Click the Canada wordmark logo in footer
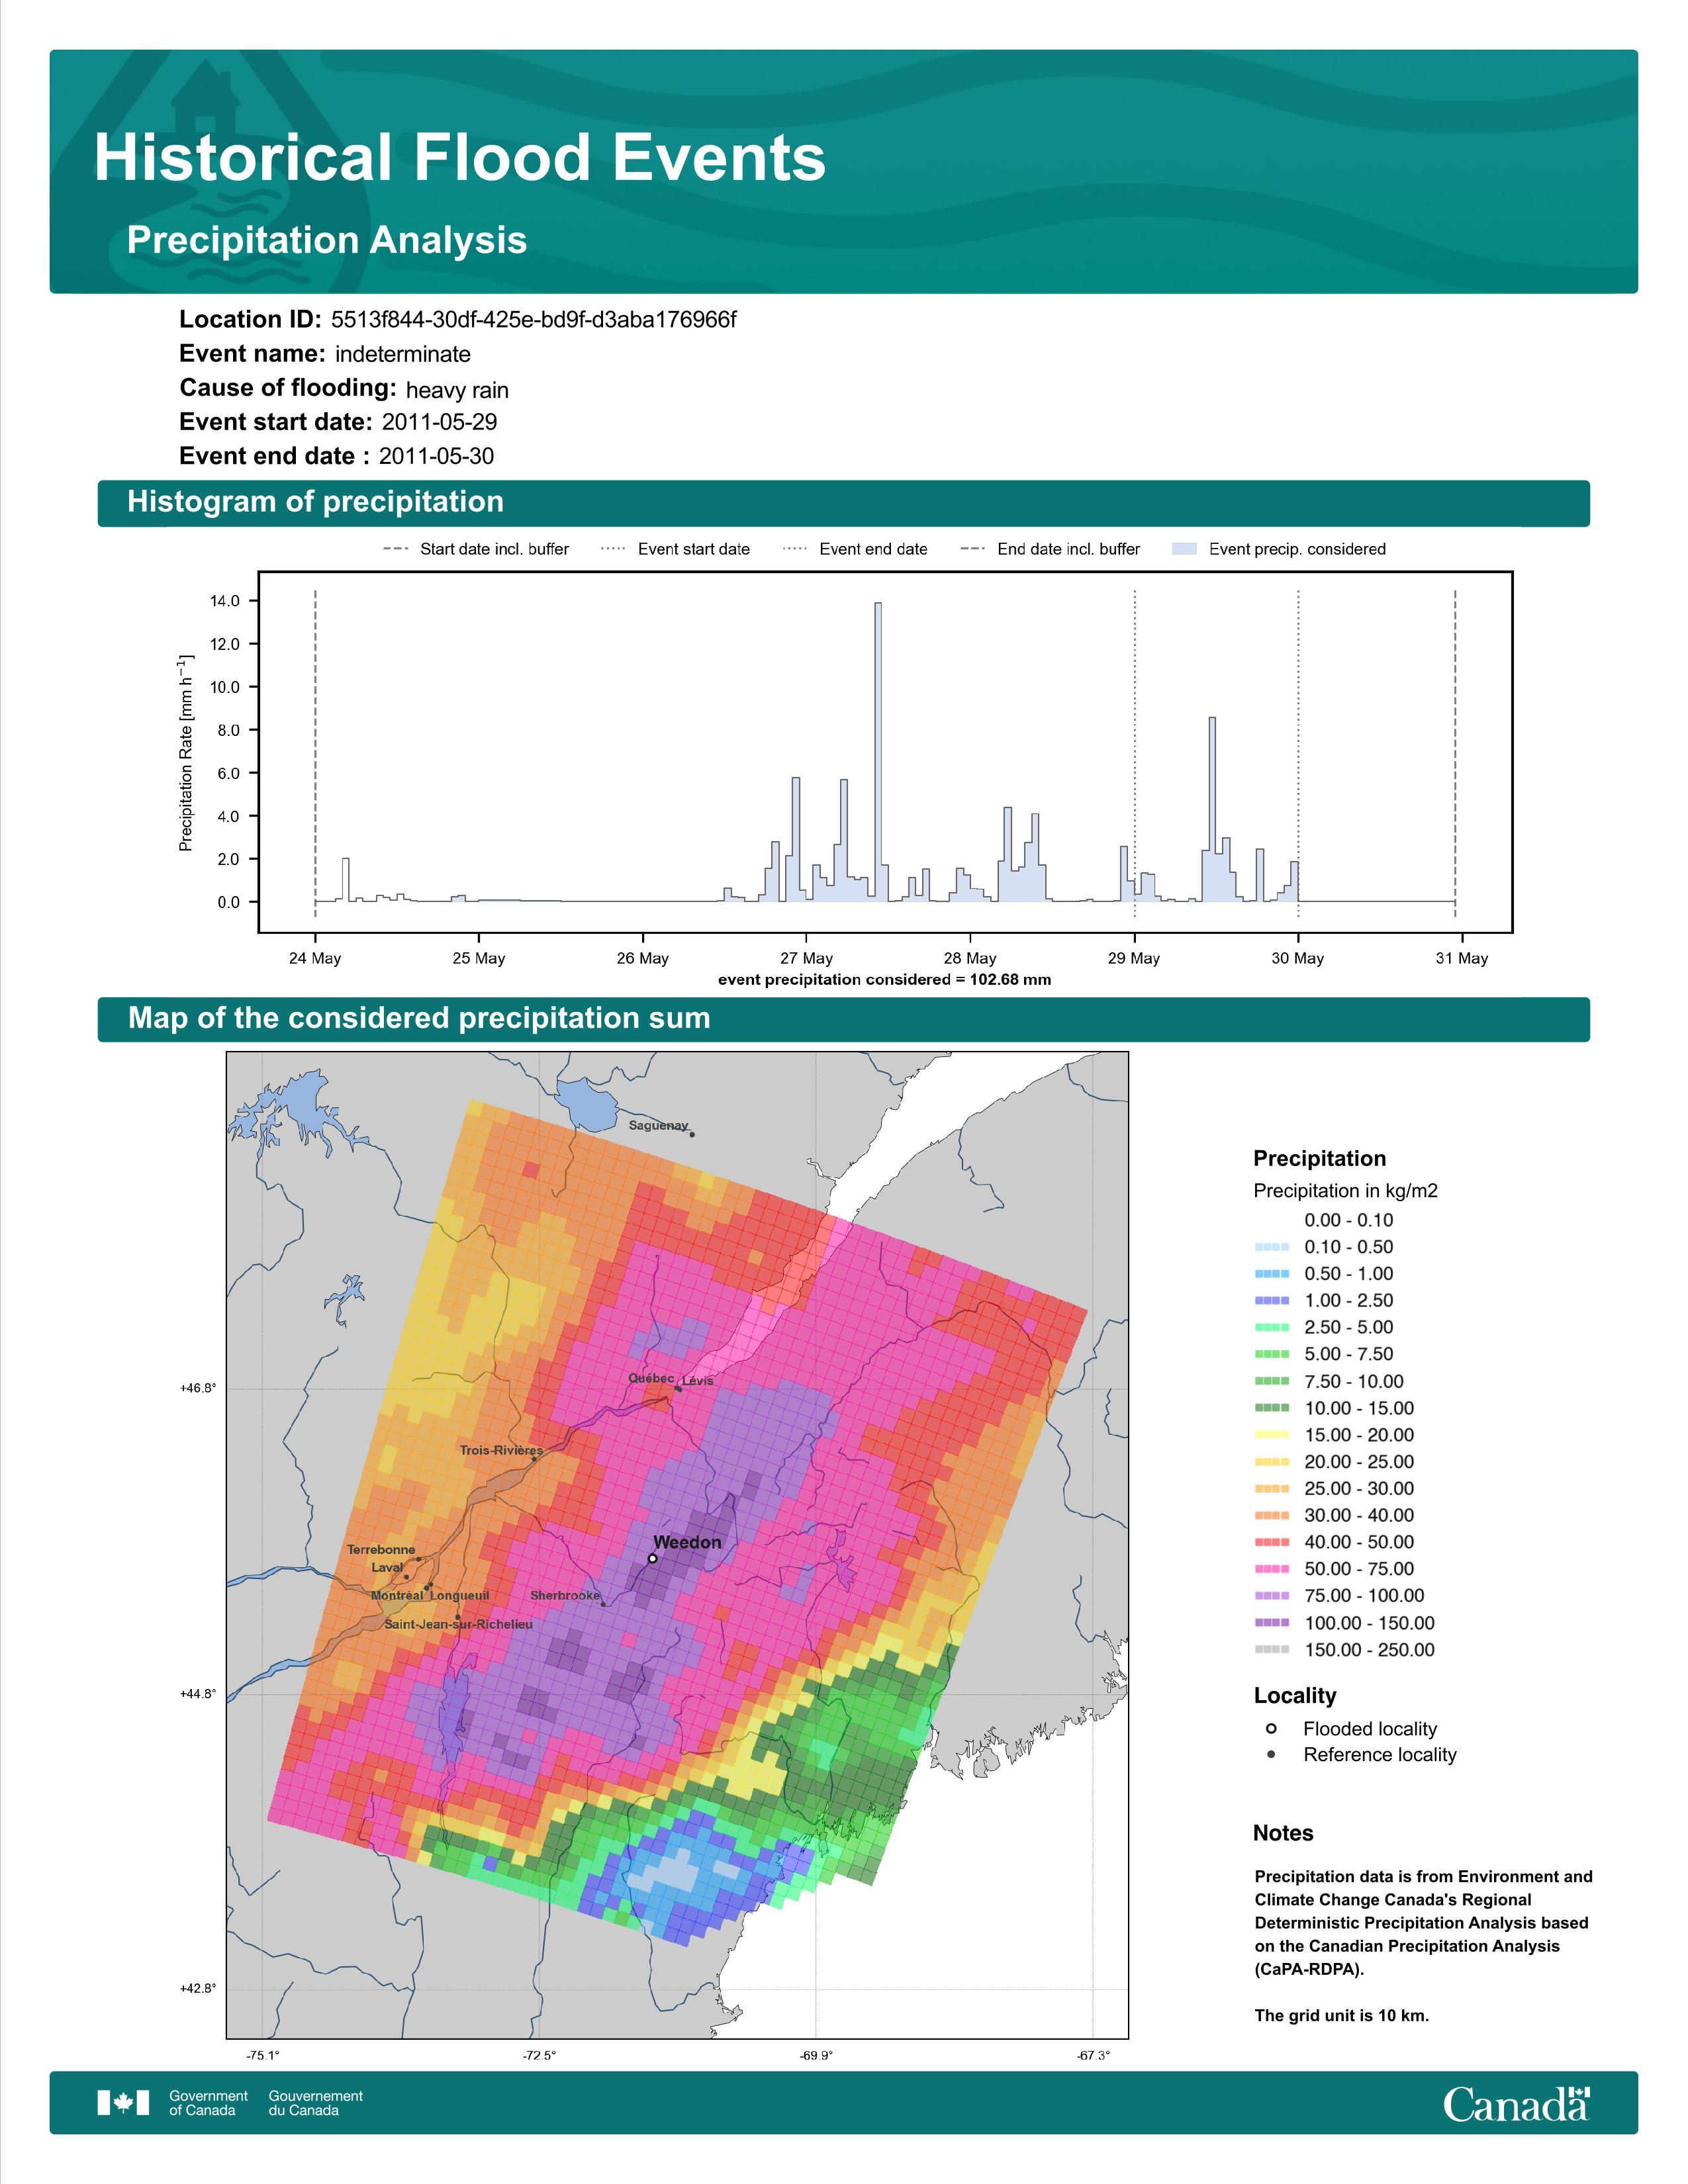 (x=1516, y=2103)
